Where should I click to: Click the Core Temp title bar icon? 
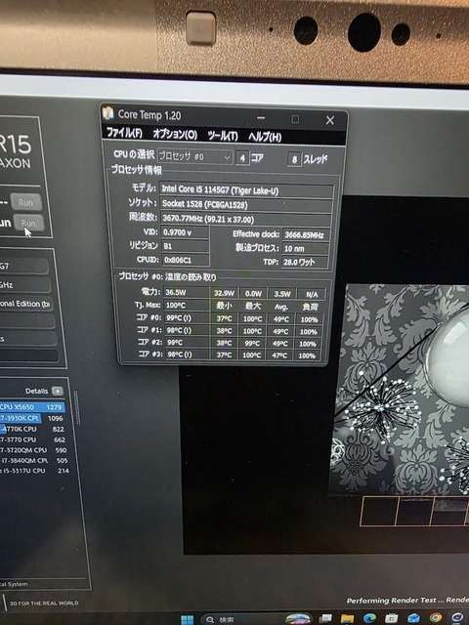(107, 113)
